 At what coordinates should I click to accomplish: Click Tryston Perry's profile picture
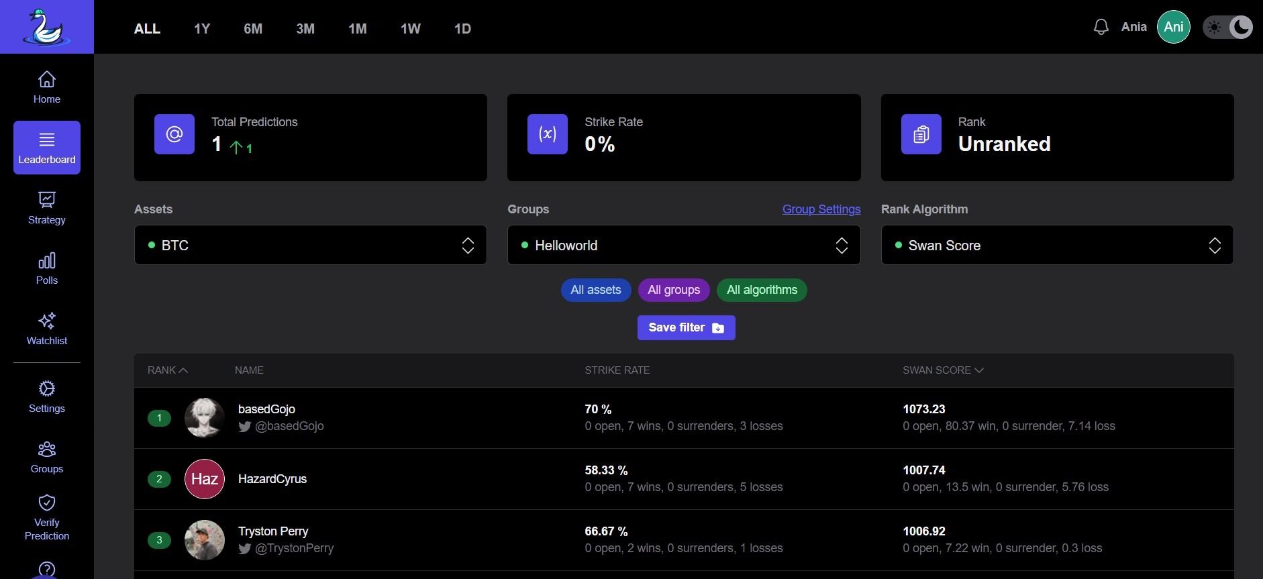click(x=205, y=540)
